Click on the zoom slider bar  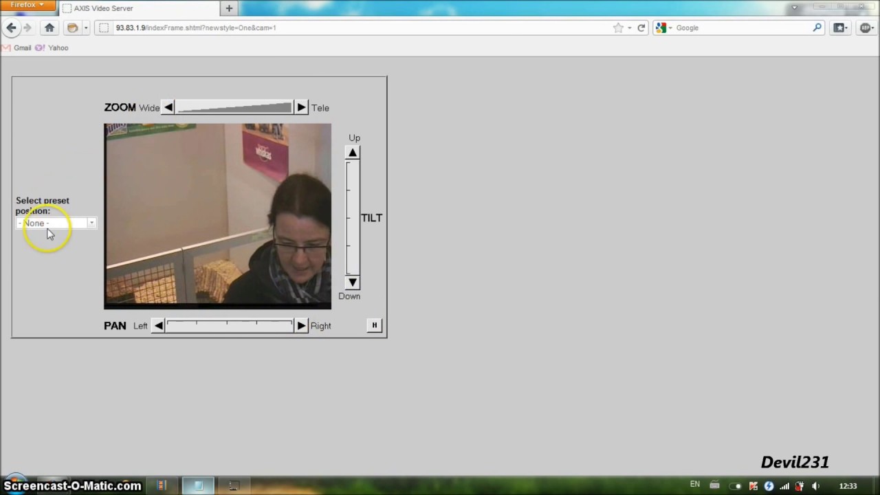click(x=234, y=107)
